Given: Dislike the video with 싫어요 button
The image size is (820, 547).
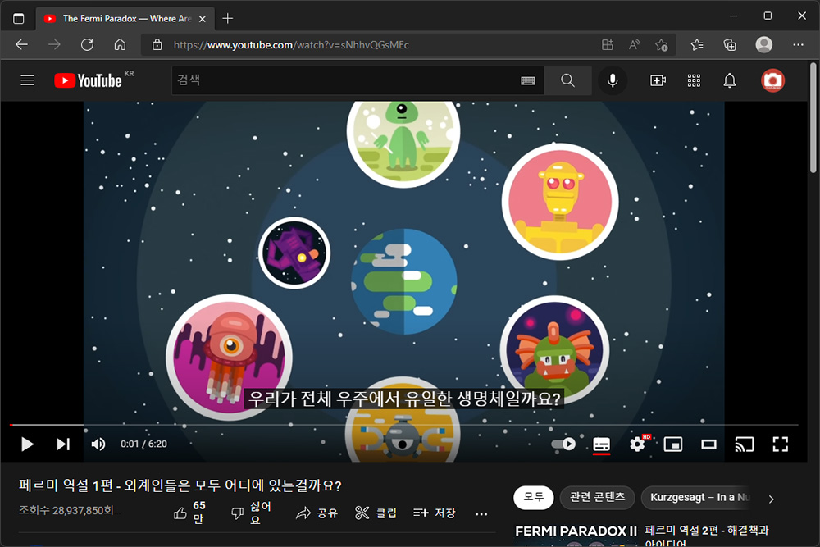Looking at the screenshot, I should click(251, 513).
